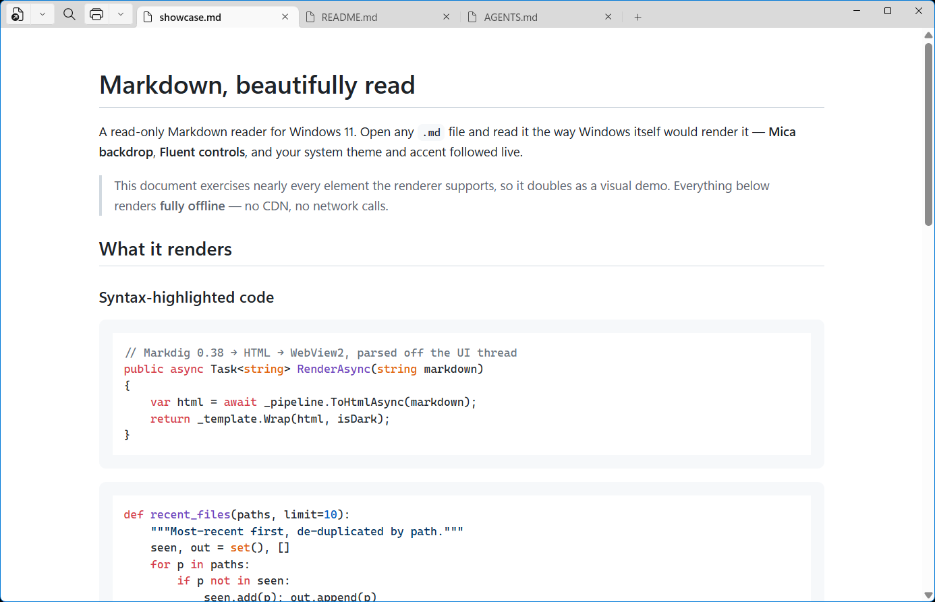
Task: Click the inline '.md' code snippet
Action: click(431, 132)
